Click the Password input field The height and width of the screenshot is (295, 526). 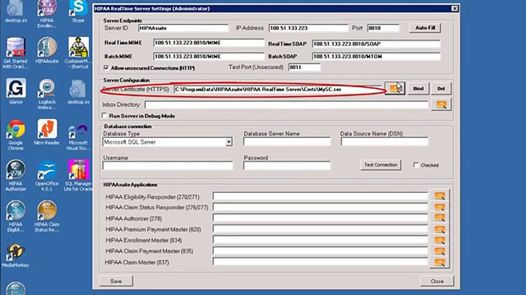click(287, 166)
